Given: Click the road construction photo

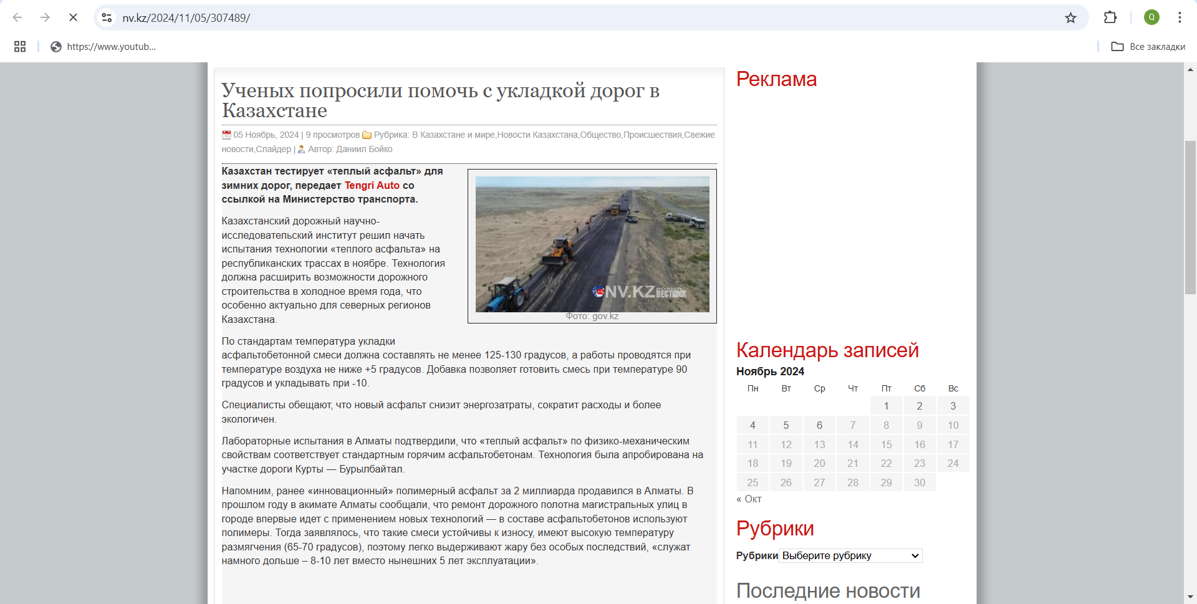Looking at the screenshot, I should [592, 244].
